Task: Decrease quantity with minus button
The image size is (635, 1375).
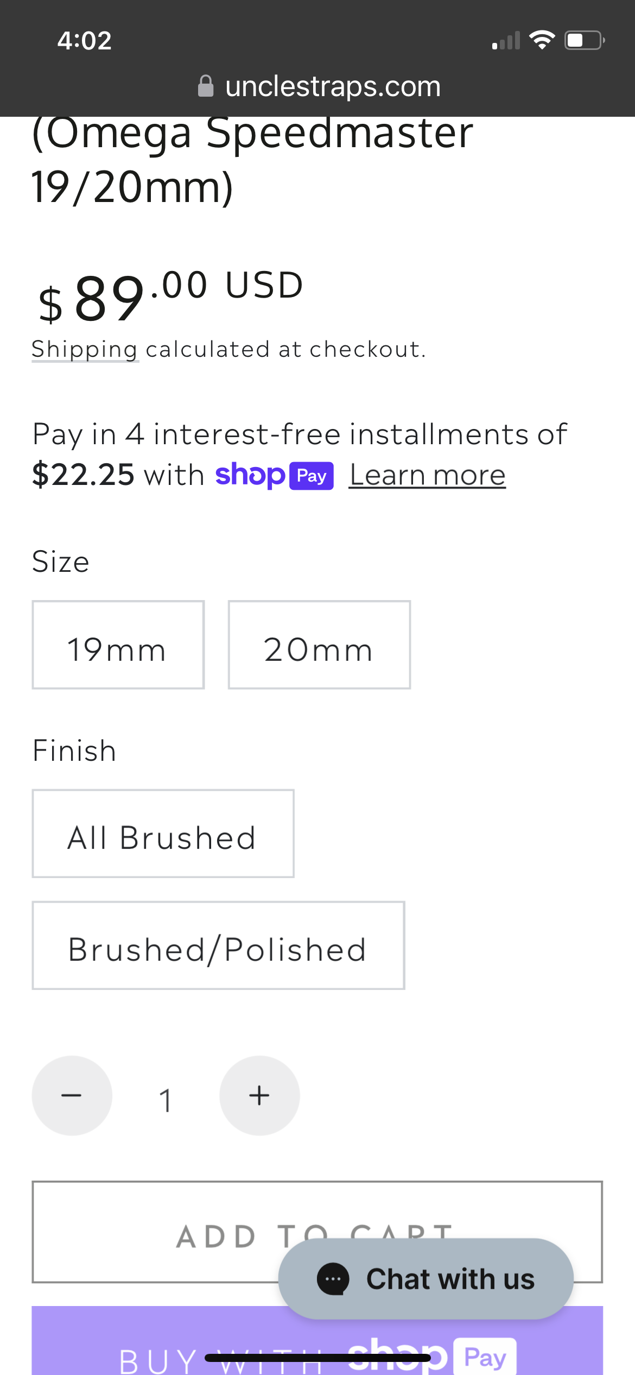Action: pyautogui.click(x=72, y=1095)
